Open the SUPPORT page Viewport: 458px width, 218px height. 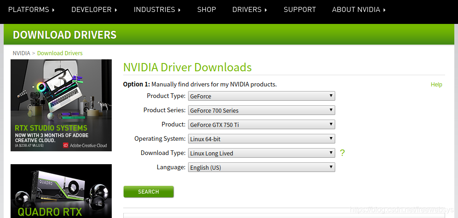pyautogui.click(x=300, y=10)
